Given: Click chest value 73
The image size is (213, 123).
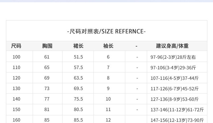Looking at the screenshot, I should (x=47, y=88).
